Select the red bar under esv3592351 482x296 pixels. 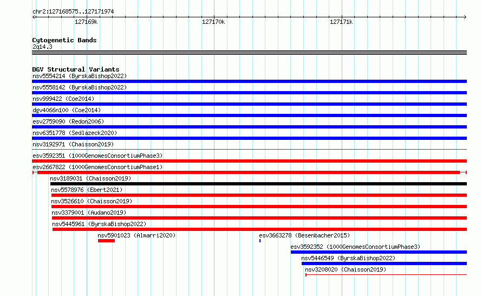click(x=249, y=161)
